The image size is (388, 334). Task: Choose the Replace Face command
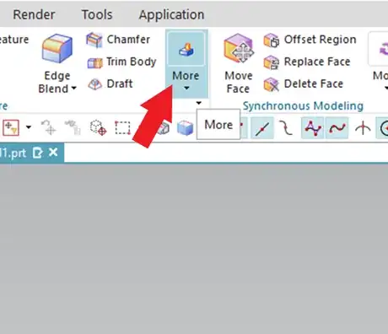click(x=307, y=62)
